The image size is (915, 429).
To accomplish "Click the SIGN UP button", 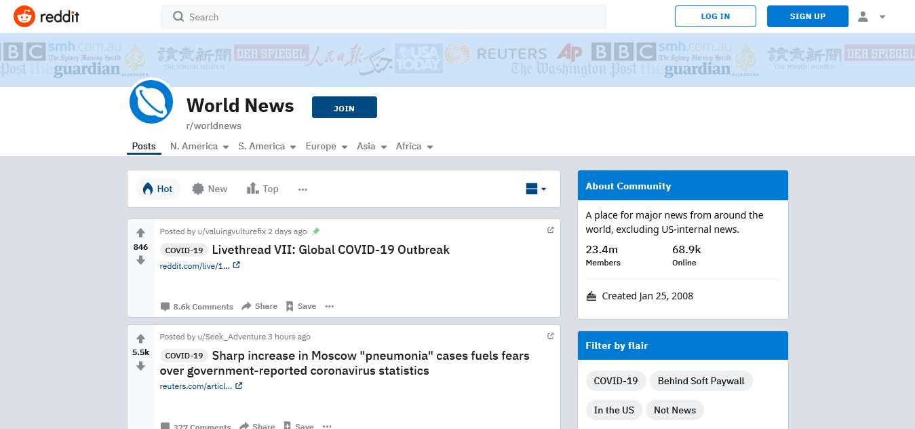I will (807, 16).
